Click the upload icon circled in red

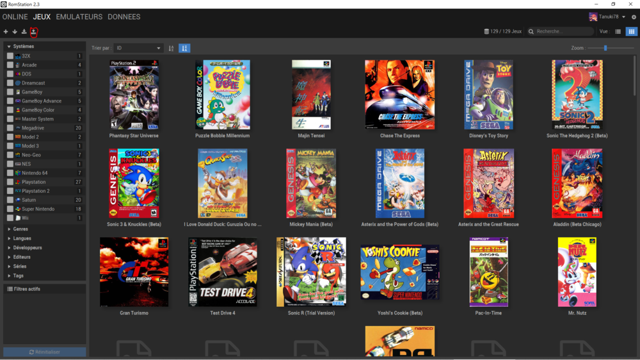(34, 31)
